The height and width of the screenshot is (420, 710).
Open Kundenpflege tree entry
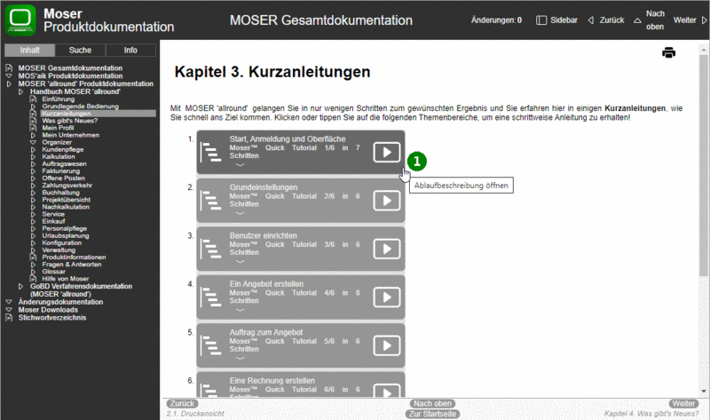[63, 149]
